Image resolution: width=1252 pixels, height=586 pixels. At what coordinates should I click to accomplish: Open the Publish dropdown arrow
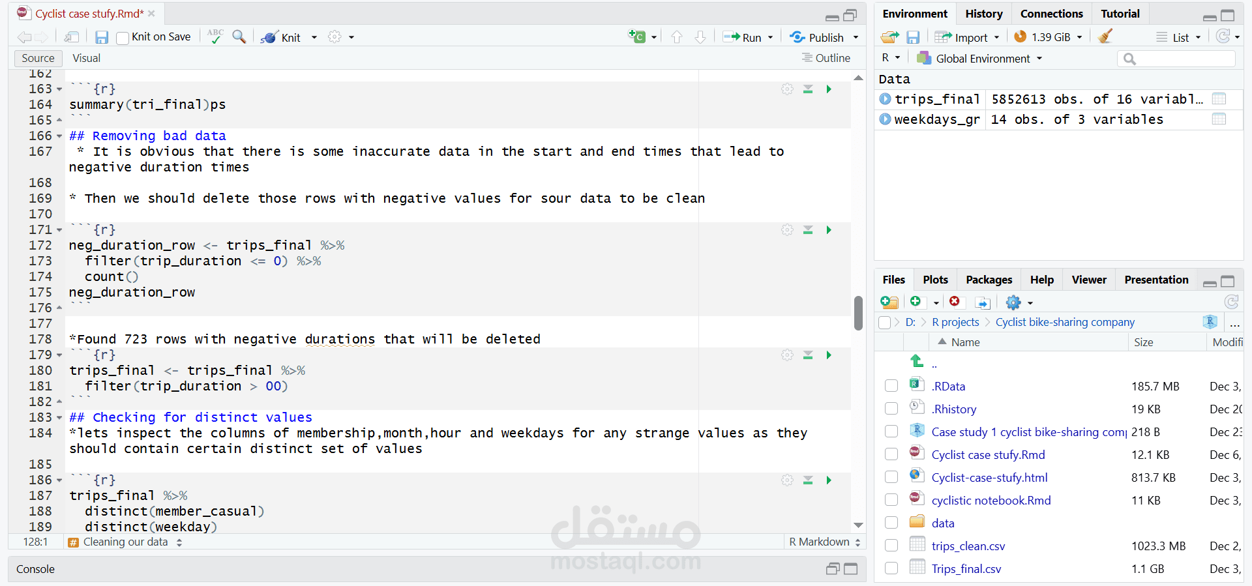[x=856, y=37]
